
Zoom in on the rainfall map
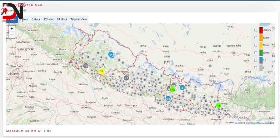[x=12, y=29]
